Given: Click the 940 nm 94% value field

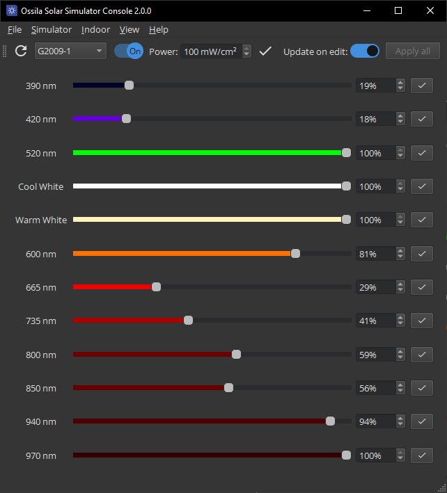Looking at the screenshot, I should point(376,421).
